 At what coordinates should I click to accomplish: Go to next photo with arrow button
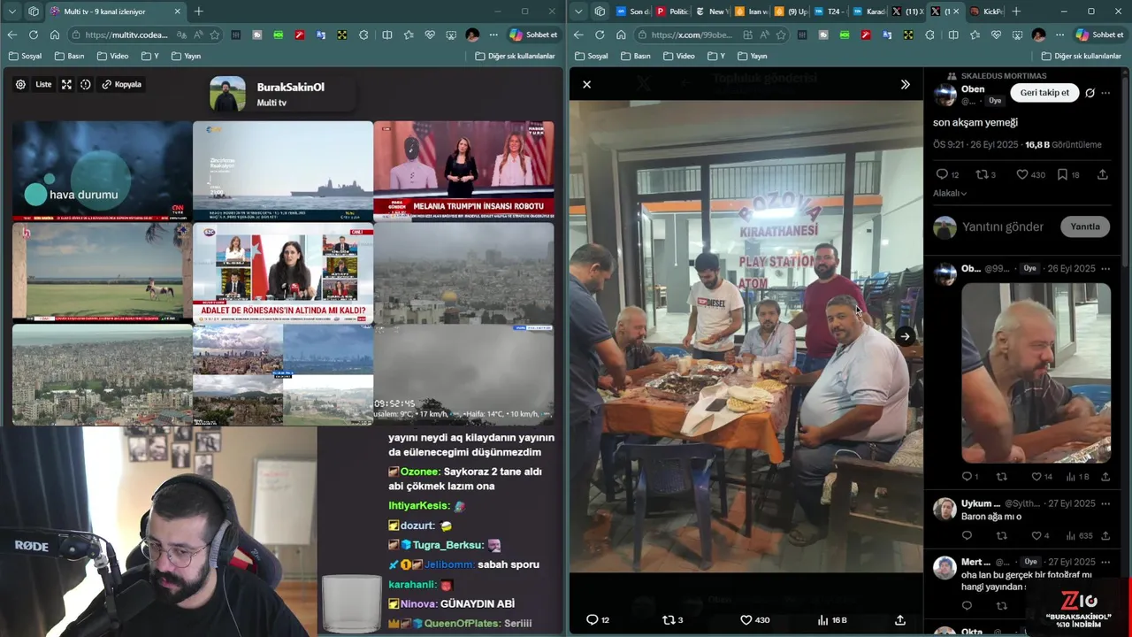pos(905,336)
